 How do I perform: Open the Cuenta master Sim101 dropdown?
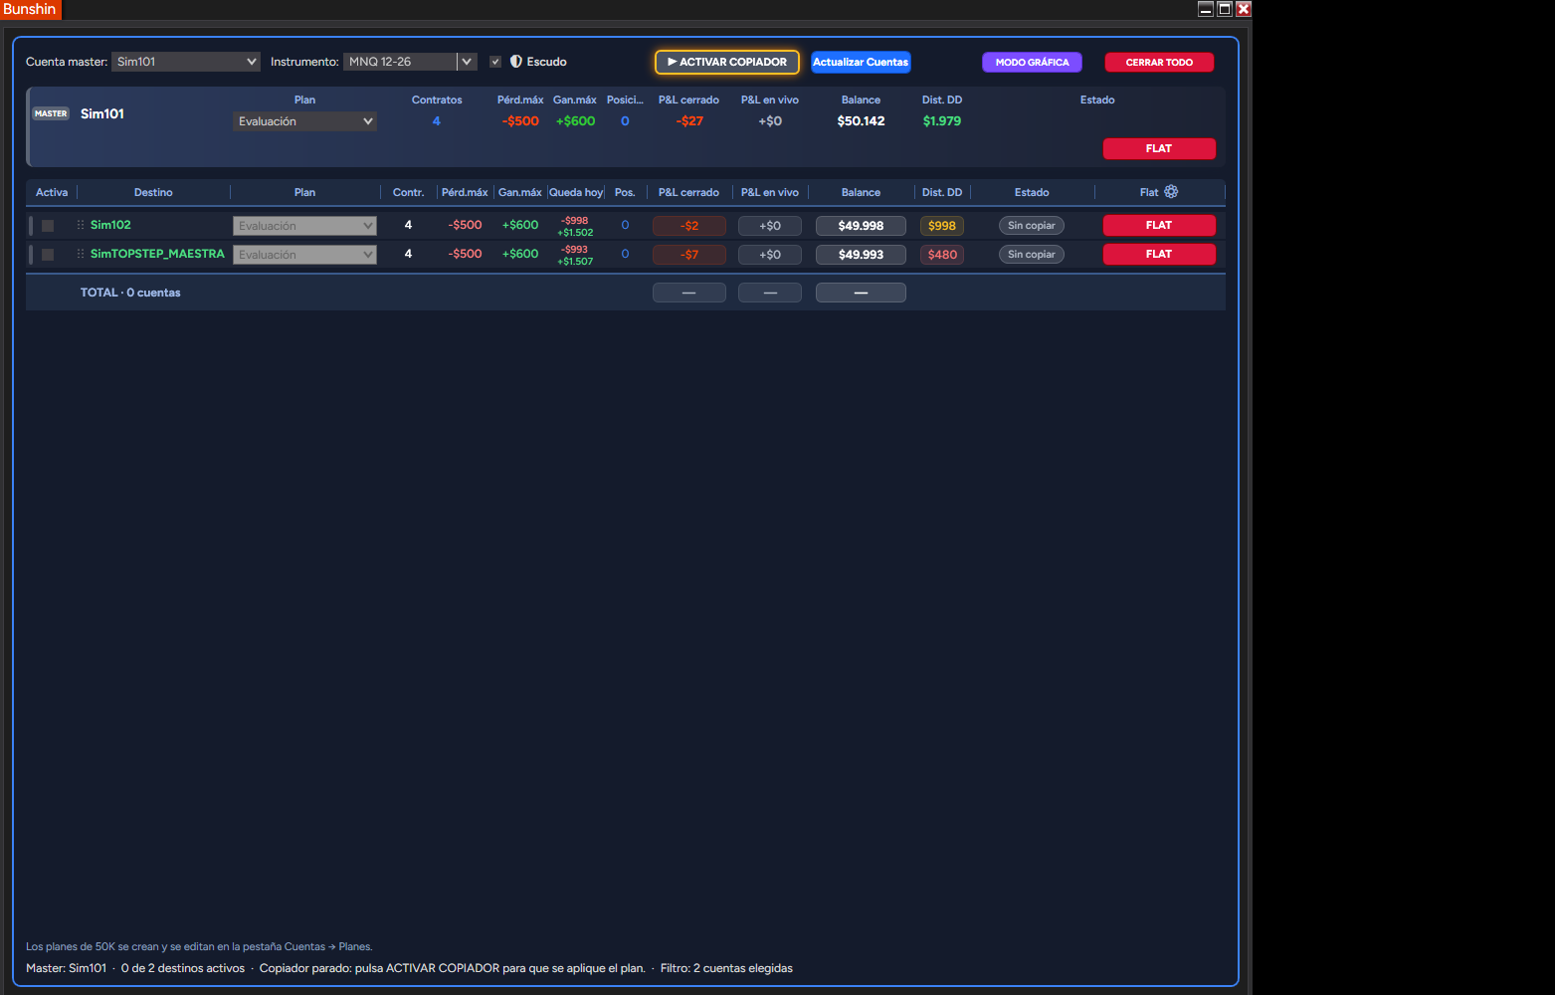(x=186, y=62)
